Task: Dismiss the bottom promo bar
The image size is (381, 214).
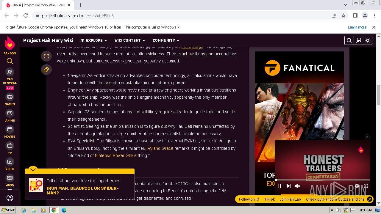Action: pos(370,199)
